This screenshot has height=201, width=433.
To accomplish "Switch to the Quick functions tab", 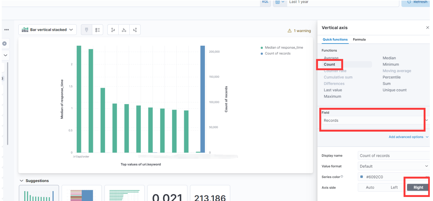I will (x=335, y=40).
